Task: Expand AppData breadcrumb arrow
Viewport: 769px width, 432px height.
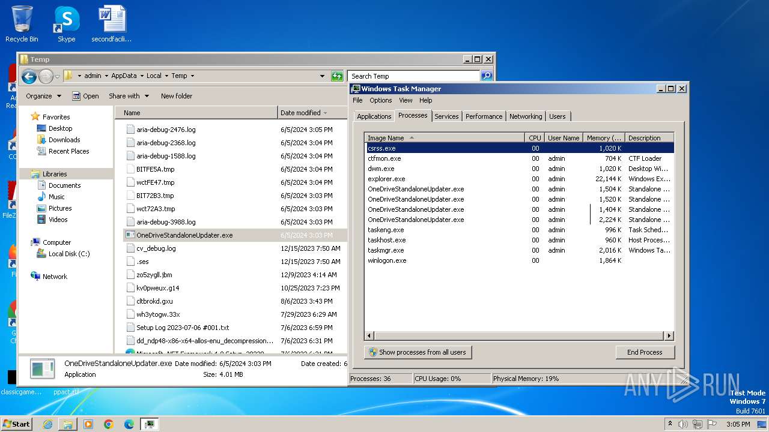Action: click(141, 76)
